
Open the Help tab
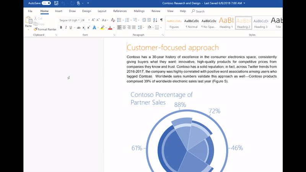pos(183,11)
